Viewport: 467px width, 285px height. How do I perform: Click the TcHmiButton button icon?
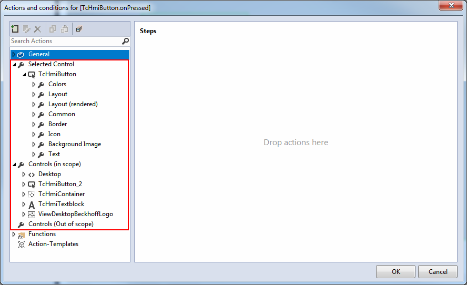coord(32,75)
